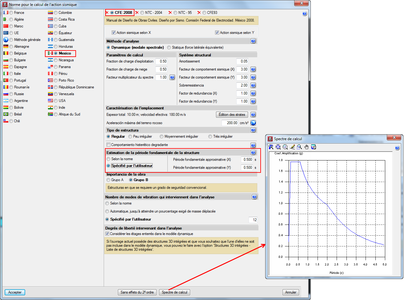Viewport: 404px width, 300px height.
Task: Edit Fraction de charge d'exploitation field
Action: click(x=162, y=61)
